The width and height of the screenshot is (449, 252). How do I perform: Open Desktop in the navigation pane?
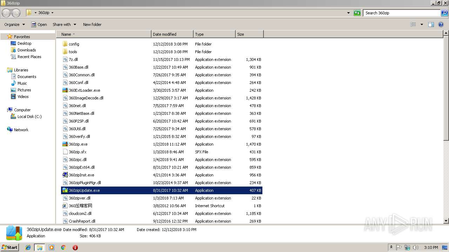24,43
